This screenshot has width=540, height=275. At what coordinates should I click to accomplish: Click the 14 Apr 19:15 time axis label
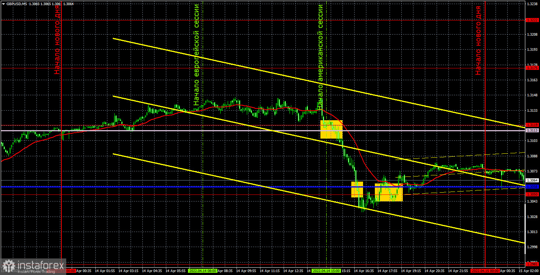(x=412, y=271)
